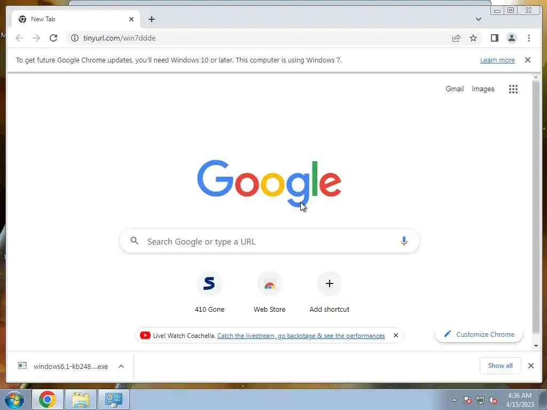Open the Web Store shortcut
The height and width of the screenshot is (410, 547).
269,292
